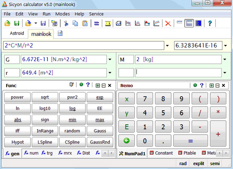Click the minus box in Func panel
Image resolution: width=233 pixels, height=169 pixels.
click(103, 85)
